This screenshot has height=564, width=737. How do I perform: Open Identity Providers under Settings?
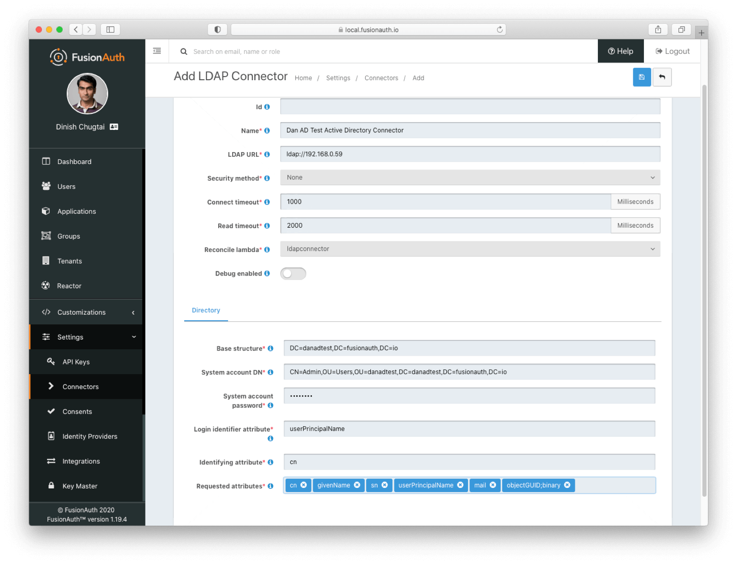[x=86, y=436]
